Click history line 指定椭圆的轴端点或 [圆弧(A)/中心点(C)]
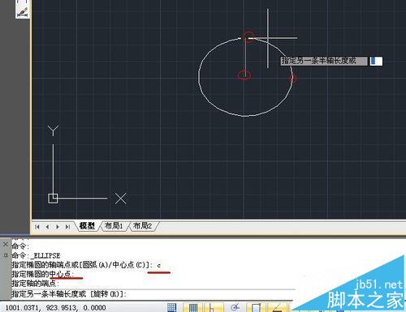Viewport: 406px width, 312px height. (x=82, y=265)
